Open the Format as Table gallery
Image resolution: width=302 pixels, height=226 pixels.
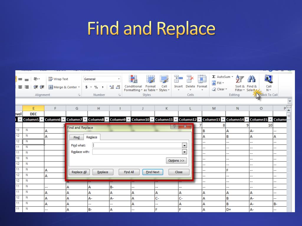tap(150, 83)
